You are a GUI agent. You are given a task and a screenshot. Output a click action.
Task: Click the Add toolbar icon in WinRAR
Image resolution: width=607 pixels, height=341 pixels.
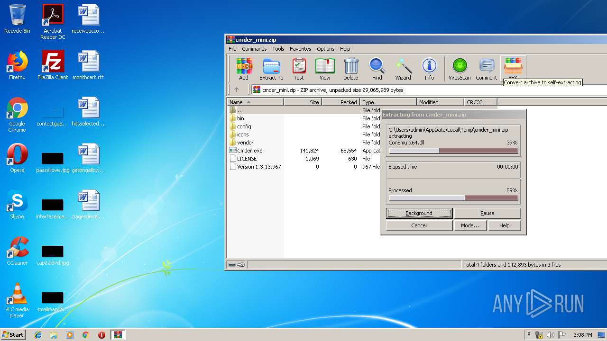pos(244,69)
